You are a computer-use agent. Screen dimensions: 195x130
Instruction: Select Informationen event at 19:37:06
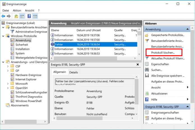pyautogui.click(x=94, y=35)
